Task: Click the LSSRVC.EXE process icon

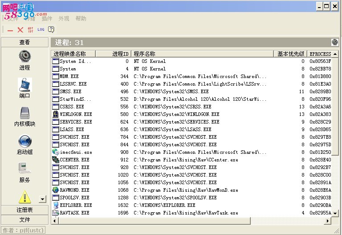Action: click(x=56, y=84)
